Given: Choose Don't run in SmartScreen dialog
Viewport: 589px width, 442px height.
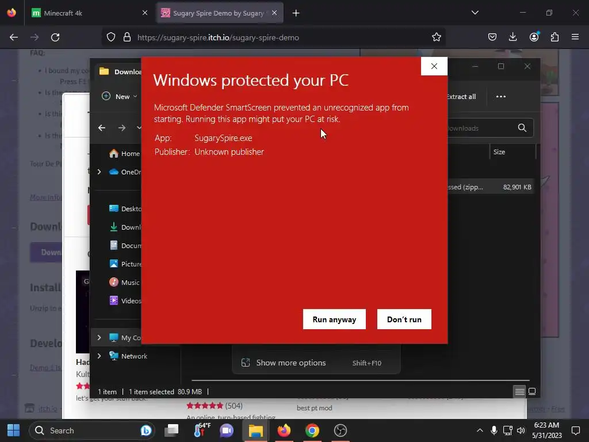Looking at the screenshot, I should [x=404, y=319].
